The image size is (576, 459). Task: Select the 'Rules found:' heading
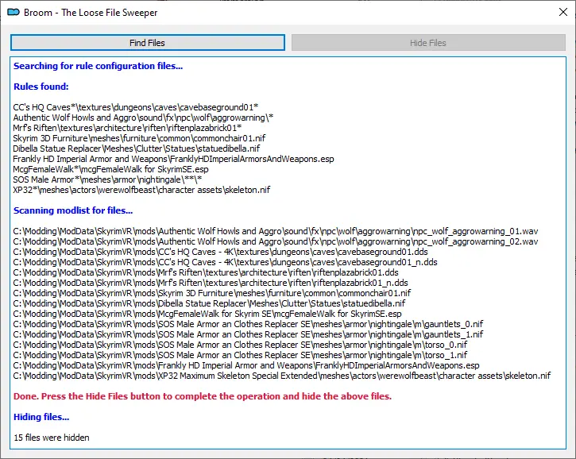(x=41, y=87)
